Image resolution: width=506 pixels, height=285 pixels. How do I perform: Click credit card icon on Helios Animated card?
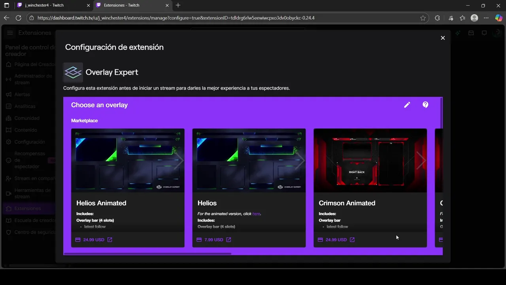click(x=78, y=240)
